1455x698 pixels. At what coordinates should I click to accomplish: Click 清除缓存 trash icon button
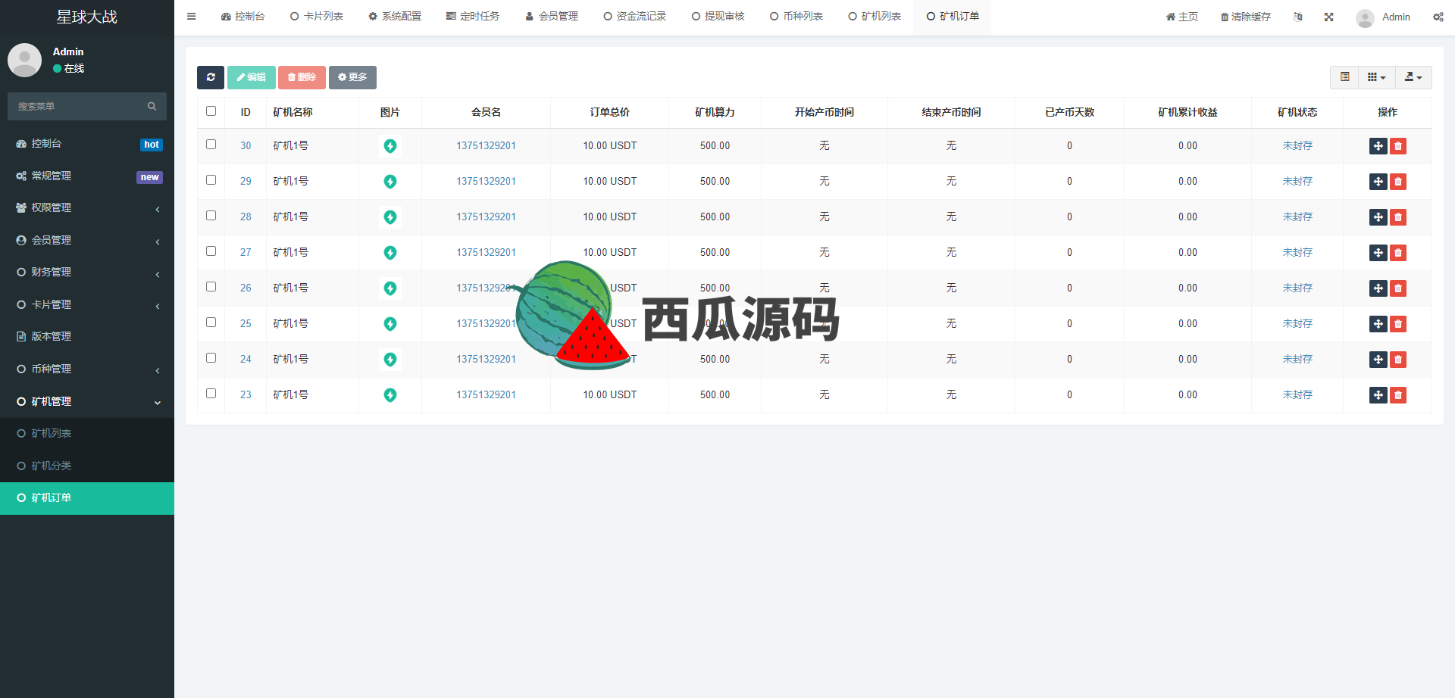(x=1246, y=17)
